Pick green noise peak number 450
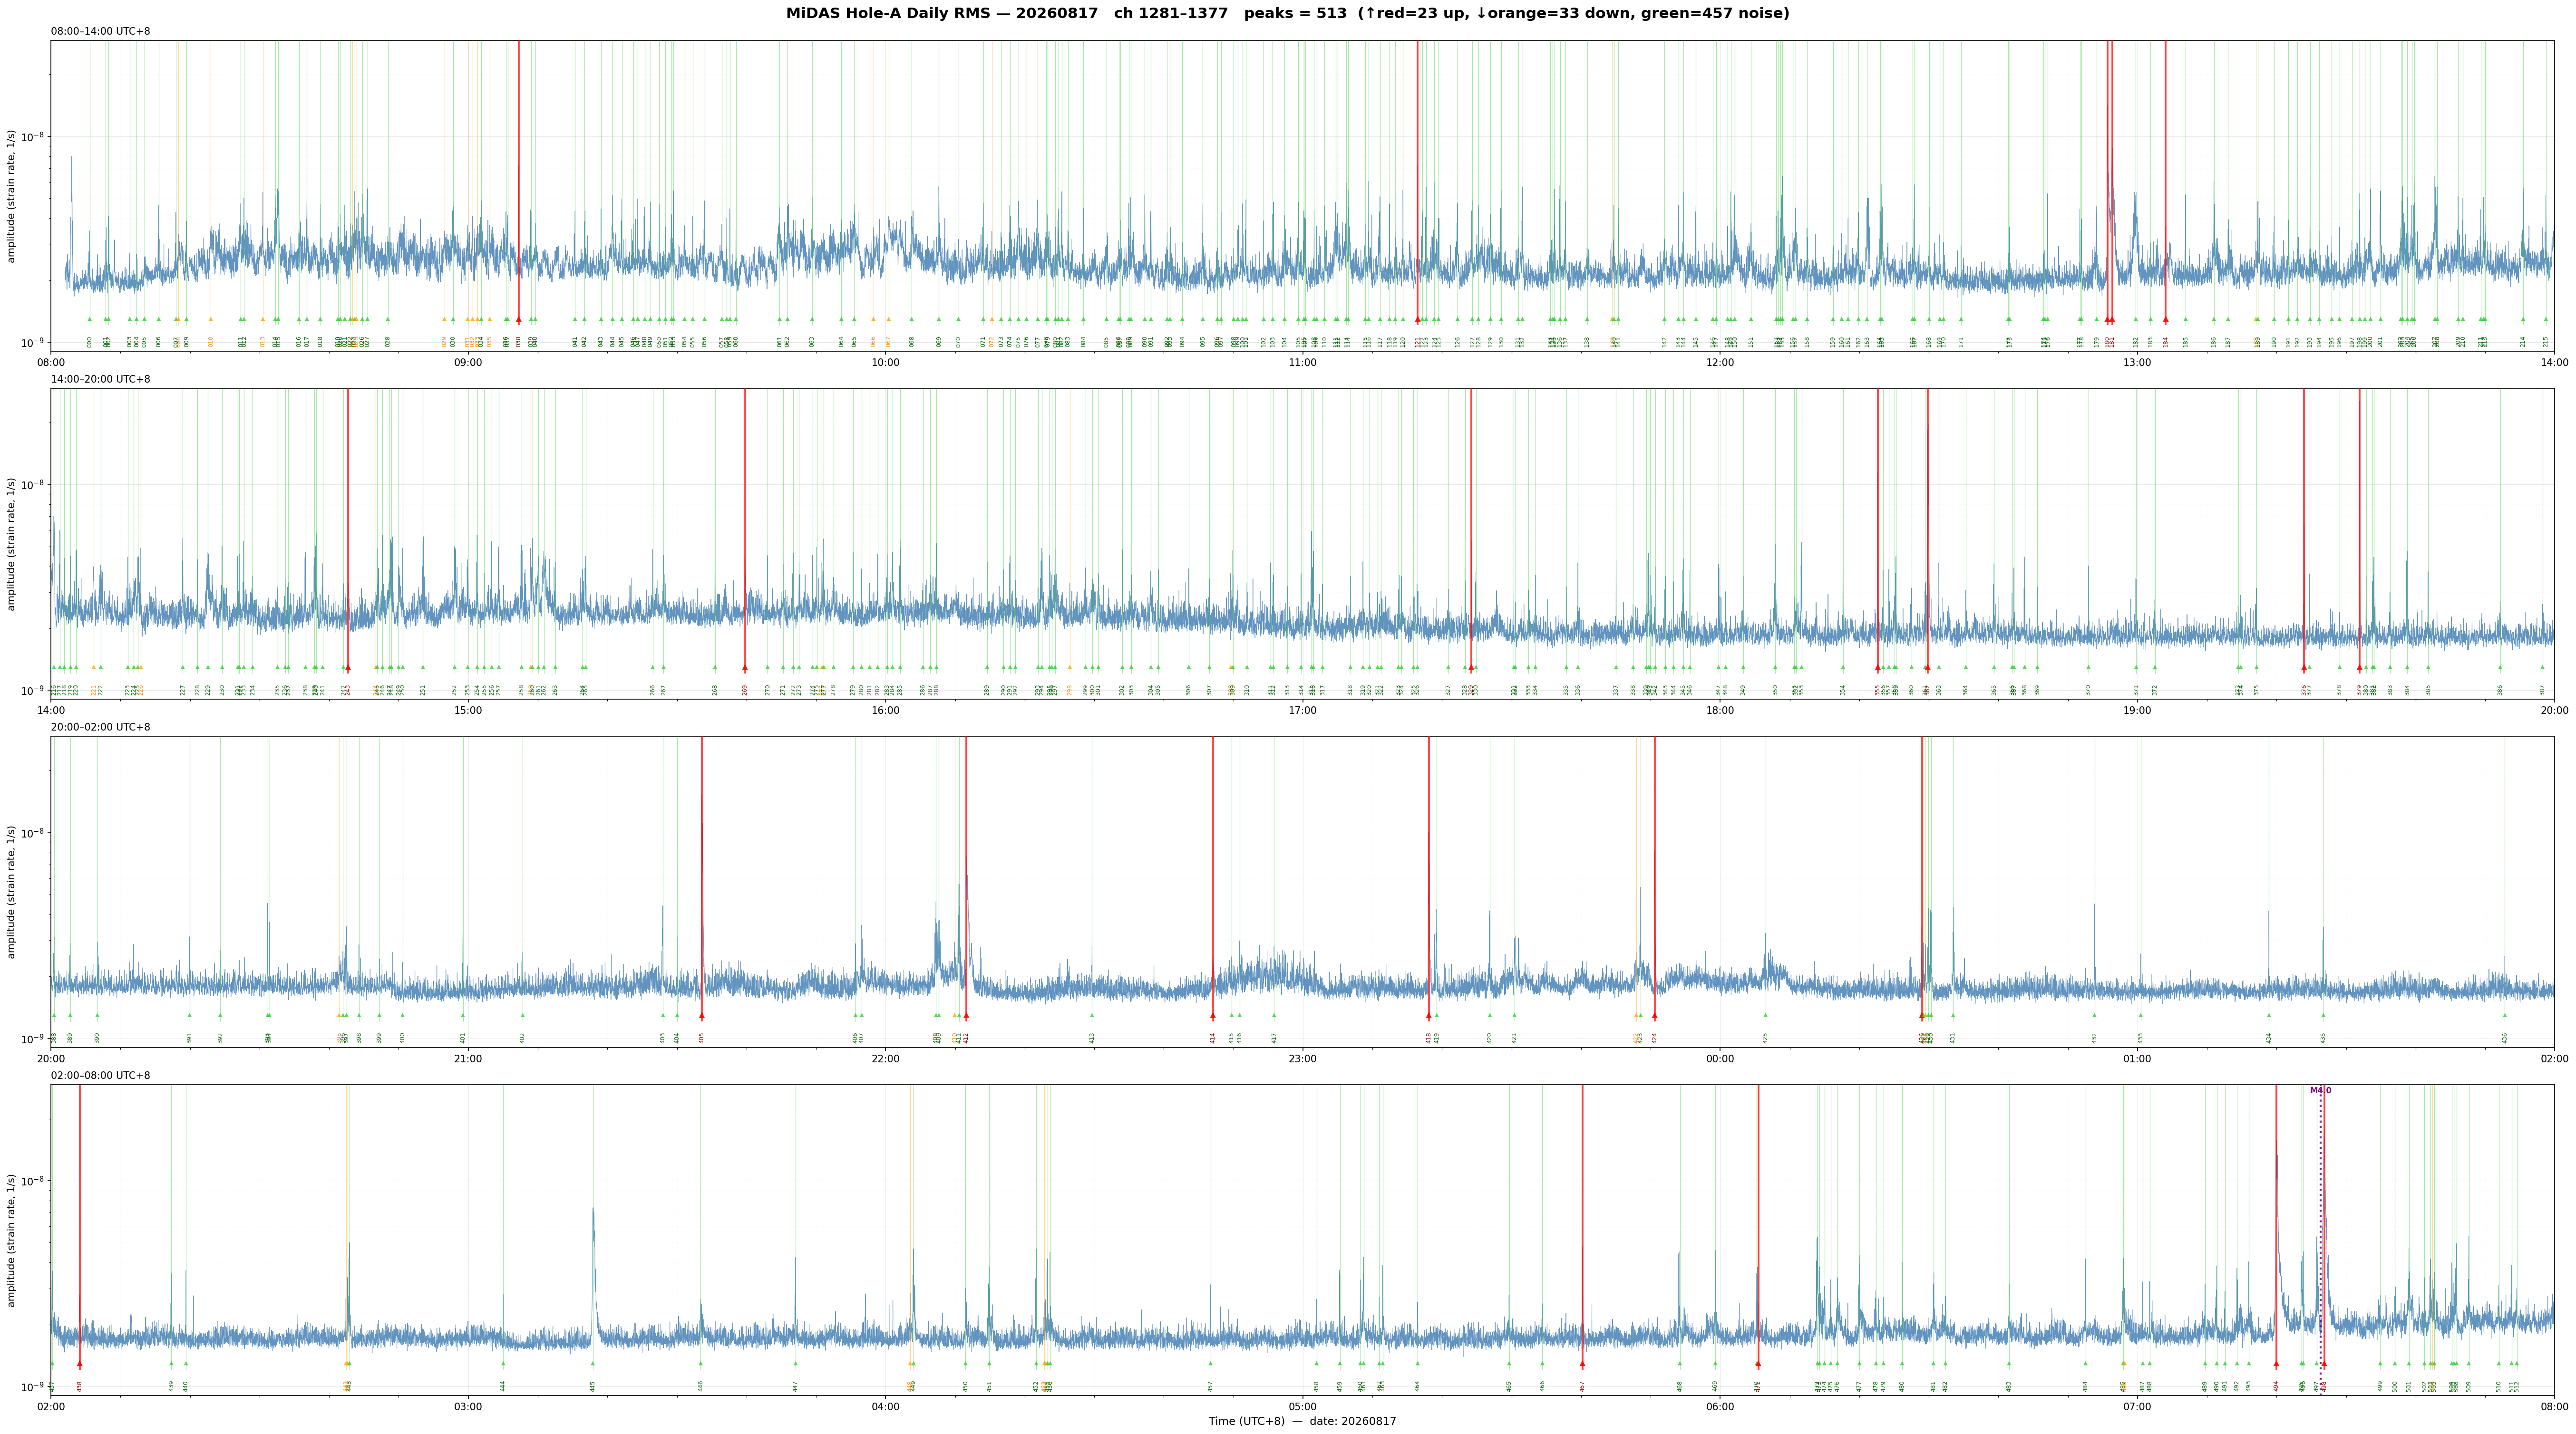This screenshot has width=2576, height=1434. [966, 1386]
